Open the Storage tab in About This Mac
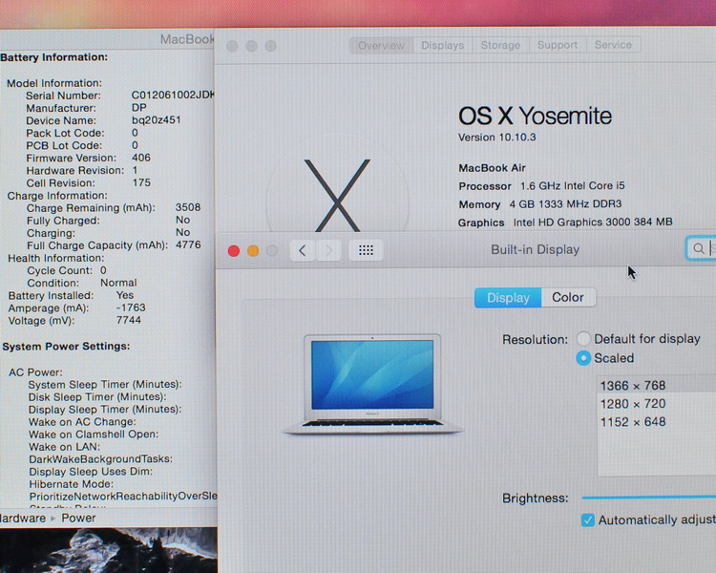This screenshot has width=716, height=573. [x=500, y=45]
